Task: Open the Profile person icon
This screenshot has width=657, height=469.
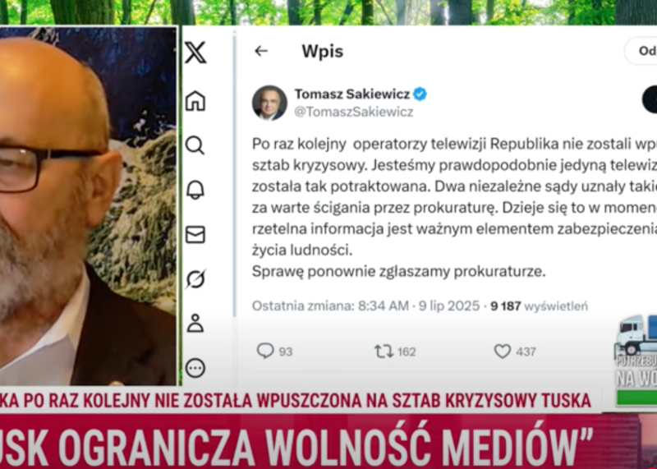Action: 195,323
